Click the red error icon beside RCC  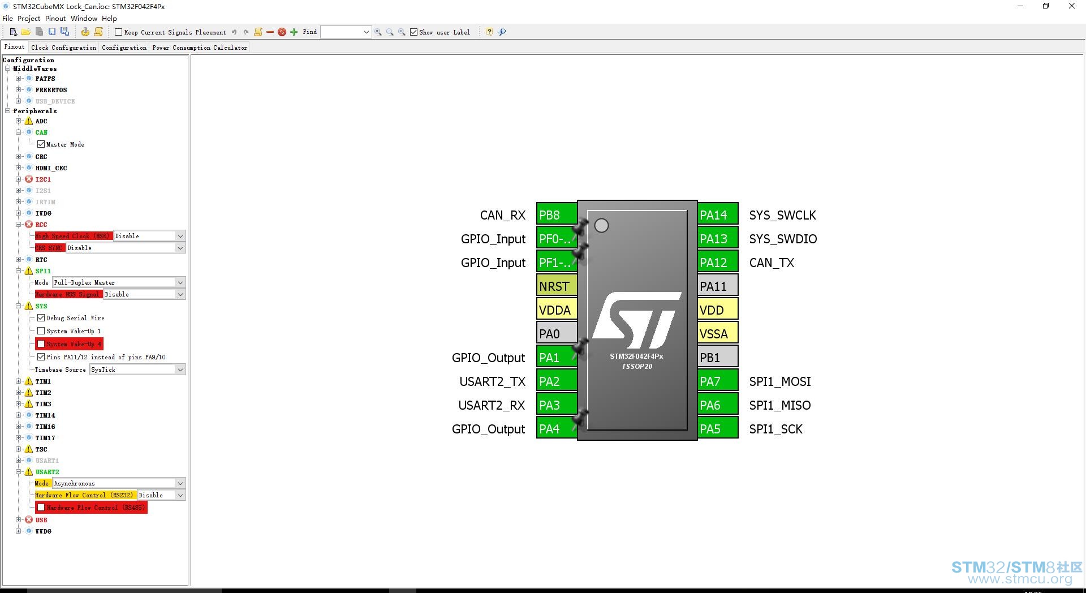point(29,225)
